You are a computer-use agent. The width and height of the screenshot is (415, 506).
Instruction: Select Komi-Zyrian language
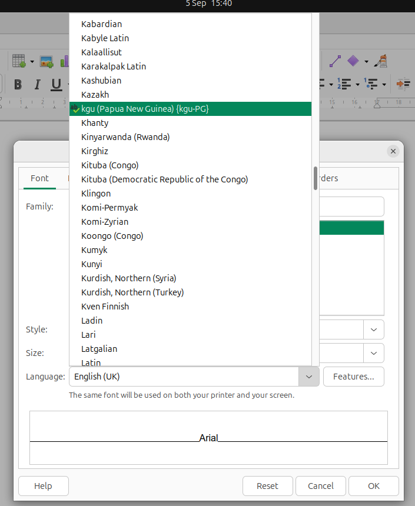pos(190,222)
